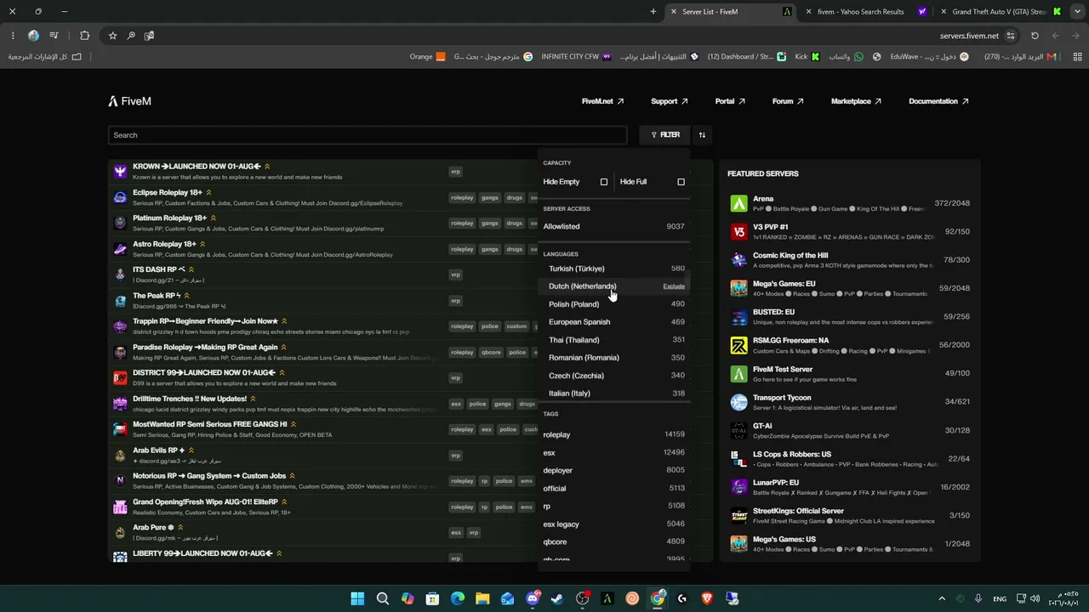Open the Documentation navigation link
Screen dimensions: 1089x612
point(938,101)
